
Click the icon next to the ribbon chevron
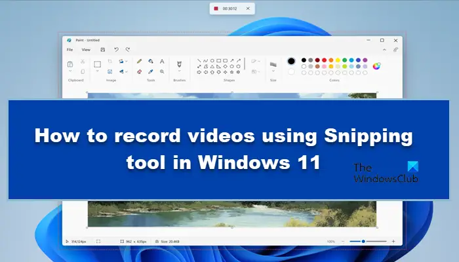[x=395, y=50]
